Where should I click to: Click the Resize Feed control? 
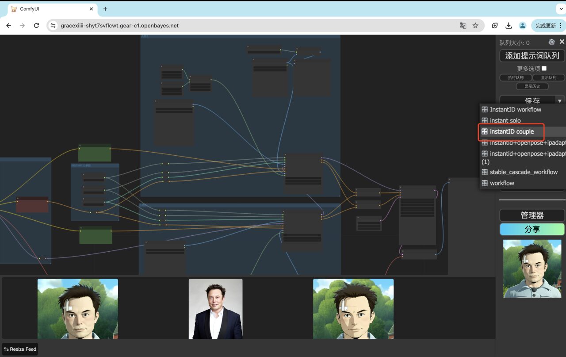20,349
